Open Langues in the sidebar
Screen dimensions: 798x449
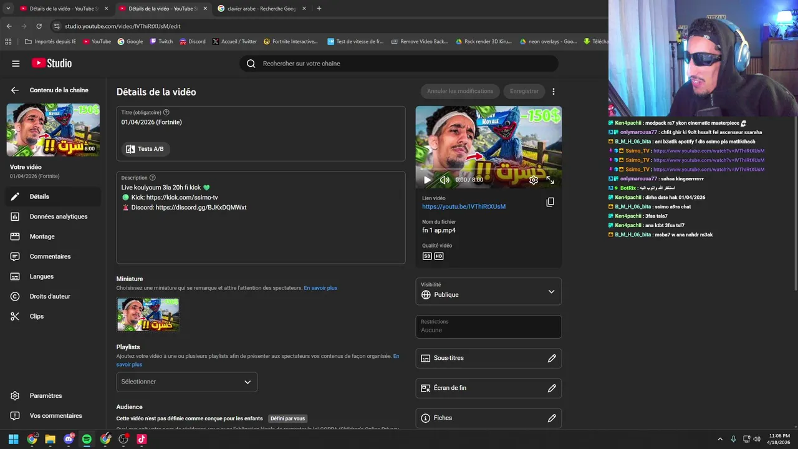click(53, 276)
